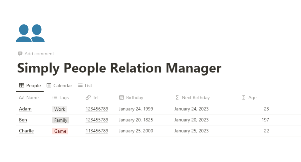Switch to the List view tab
The height and width of the screenshot is (162, 301).
pos(88,85)
